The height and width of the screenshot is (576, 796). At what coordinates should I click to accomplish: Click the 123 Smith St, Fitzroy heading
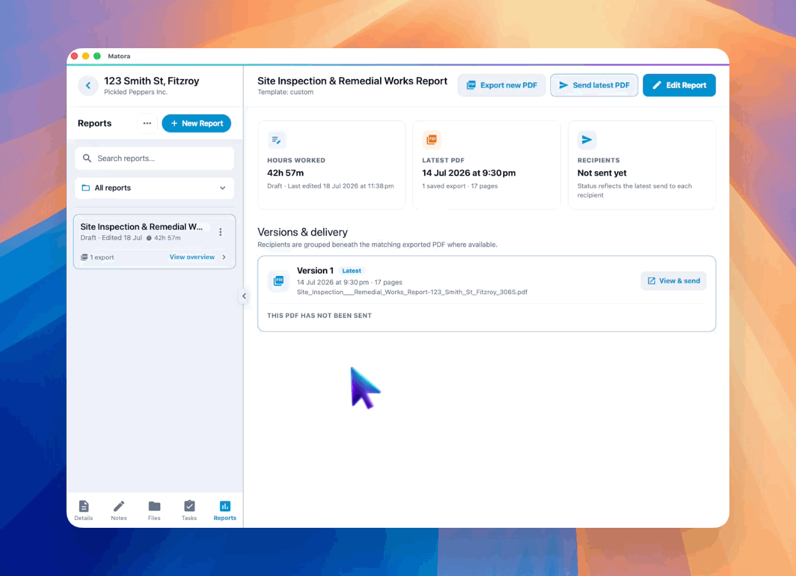point(152,81)
